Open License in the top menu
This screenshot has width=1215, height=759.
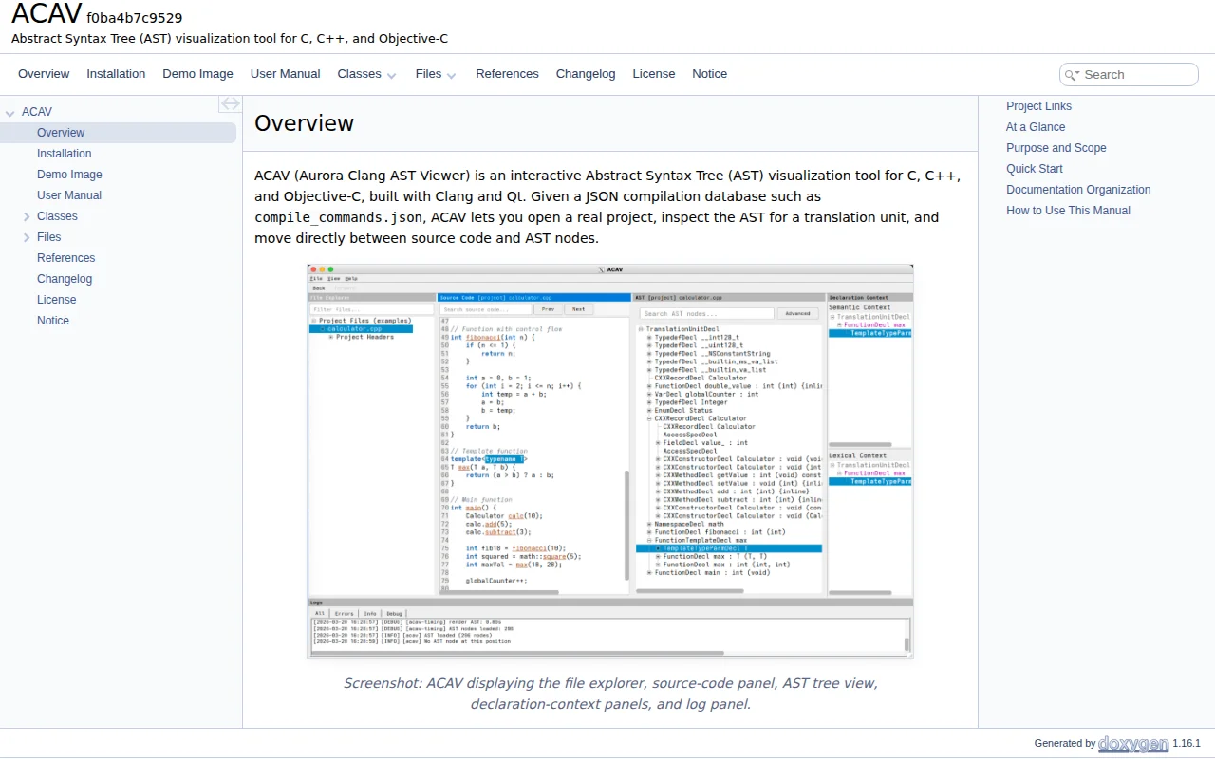coord(654,74)
